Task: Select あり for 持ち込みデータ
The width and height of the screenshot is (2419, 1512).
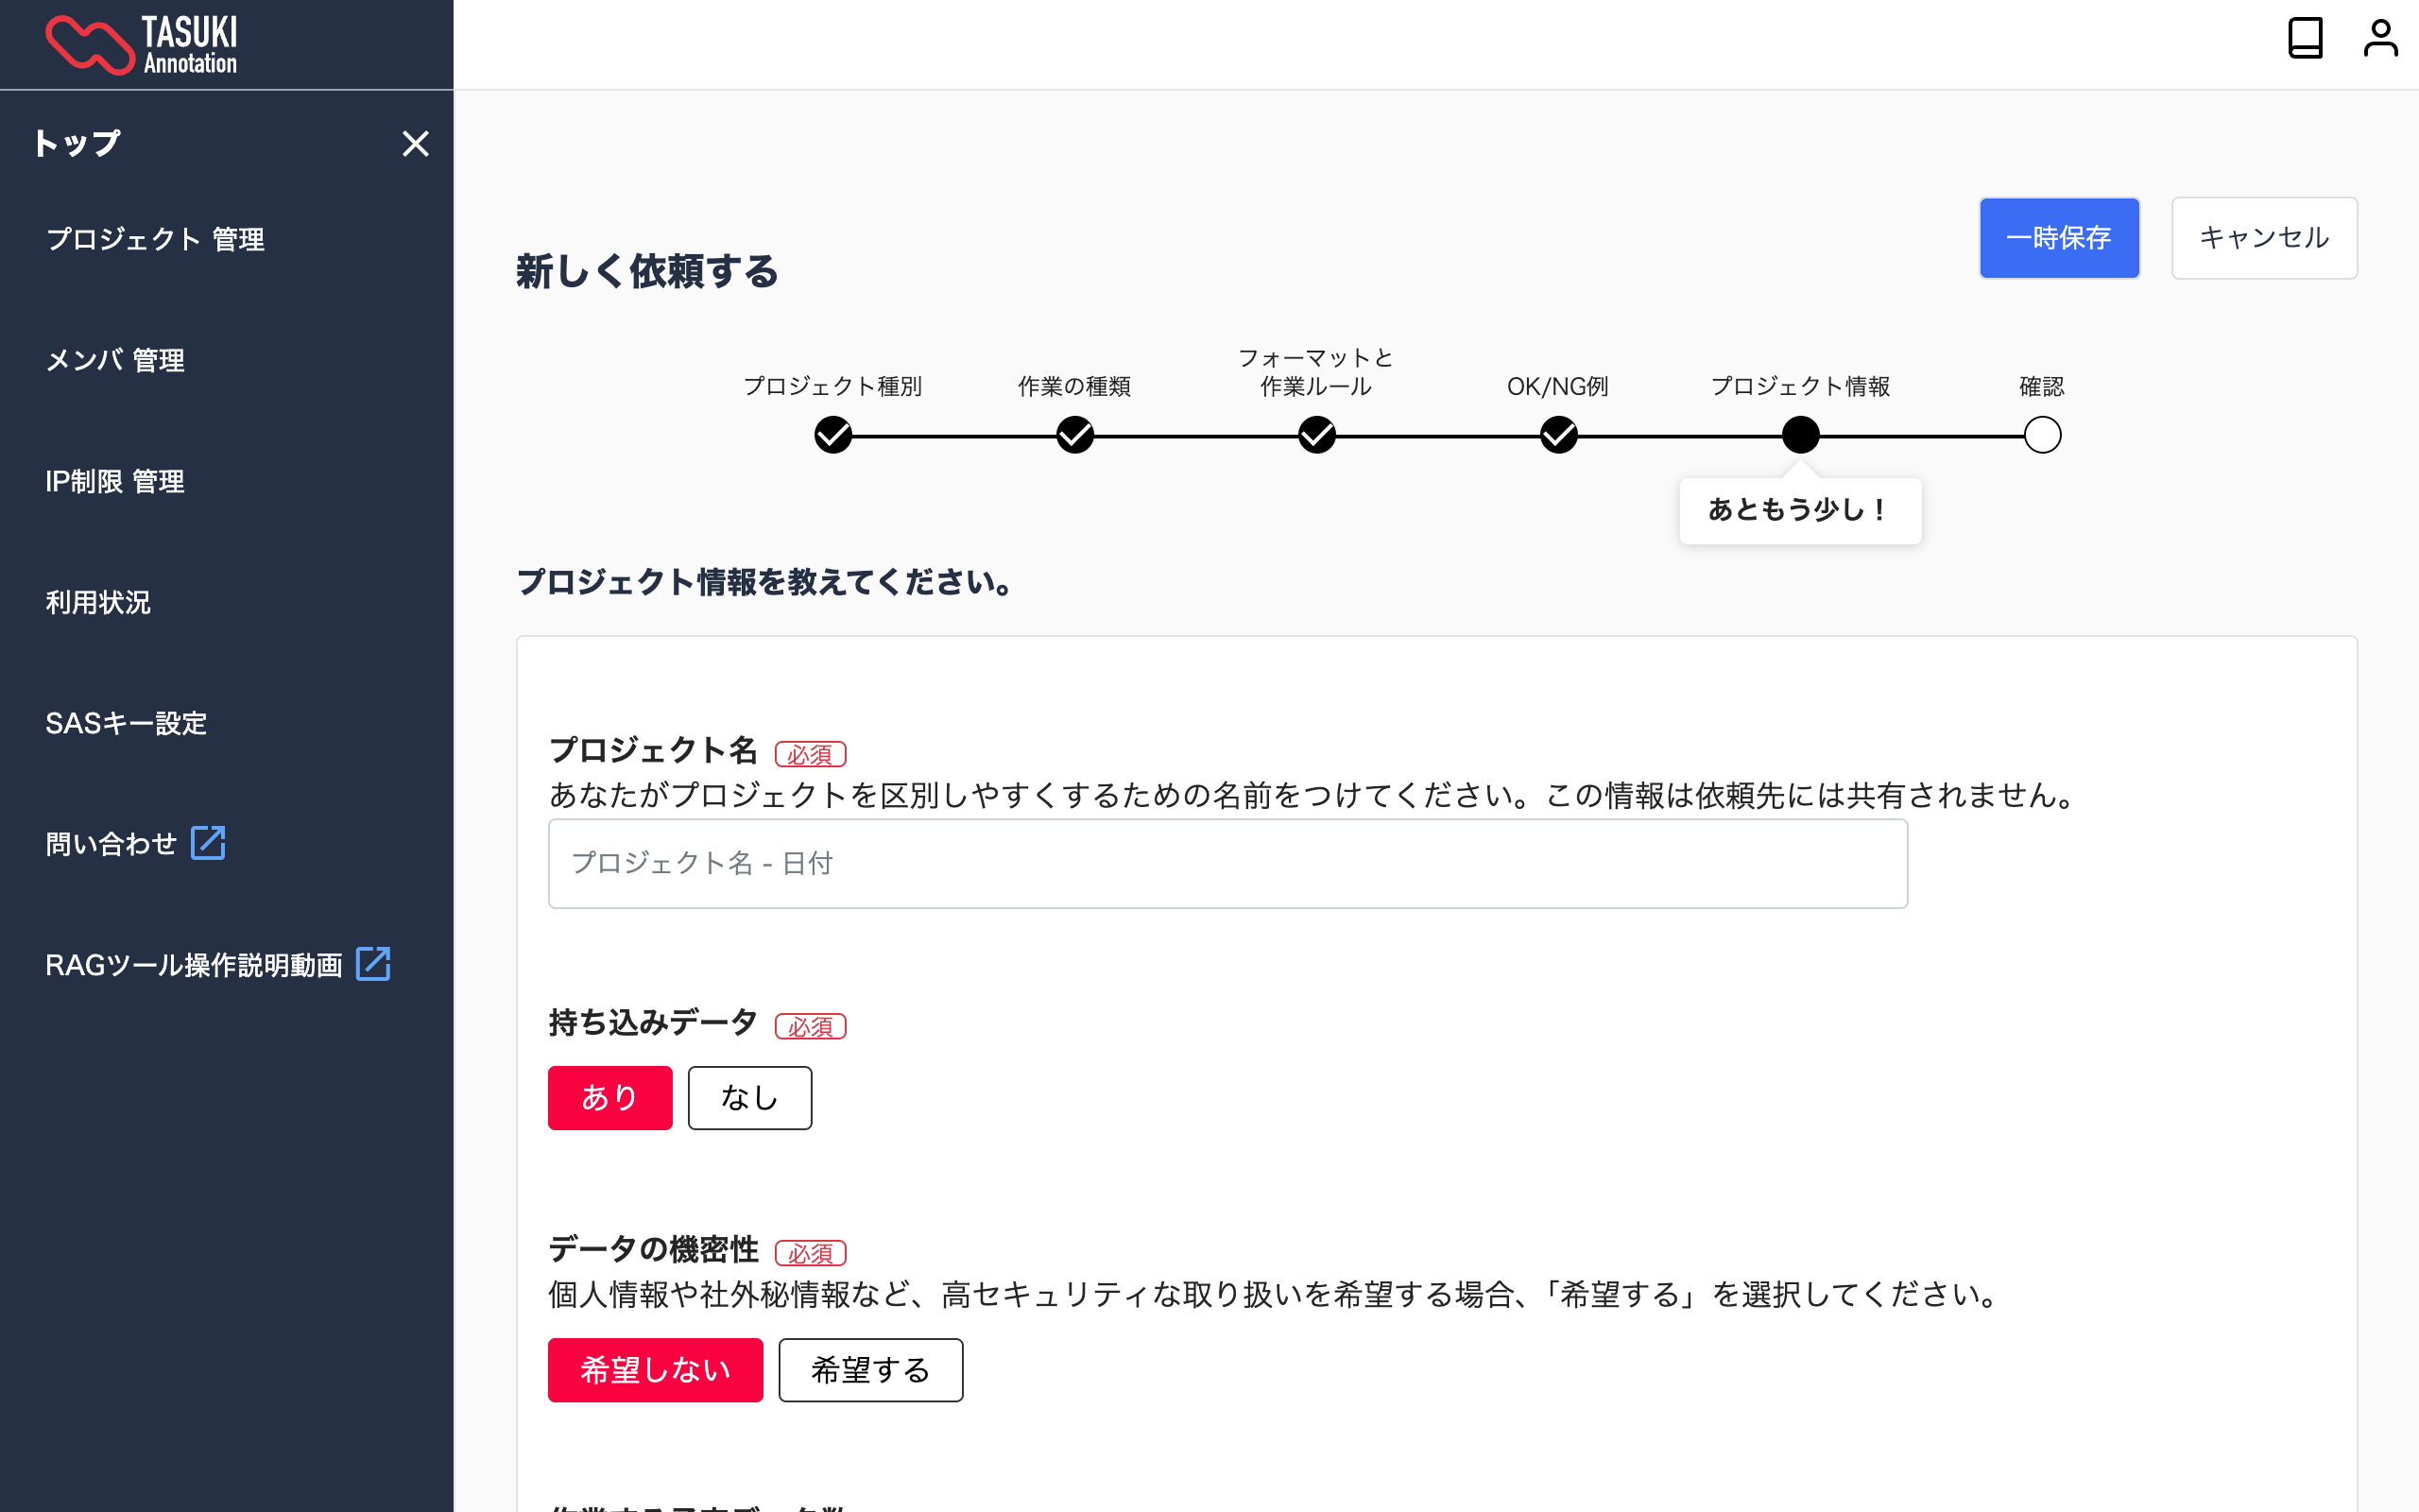Action: pos(609,1098)
